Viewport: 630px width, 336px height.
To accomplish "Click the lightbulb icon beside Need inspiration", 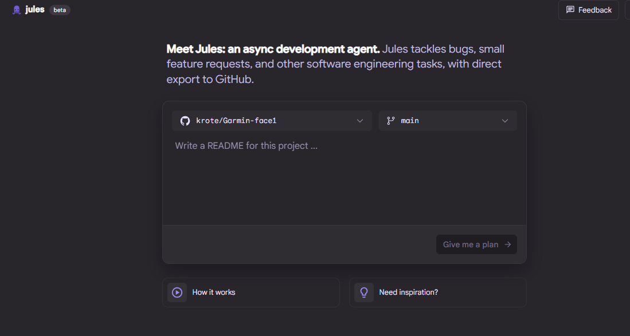I will point(364,292).
